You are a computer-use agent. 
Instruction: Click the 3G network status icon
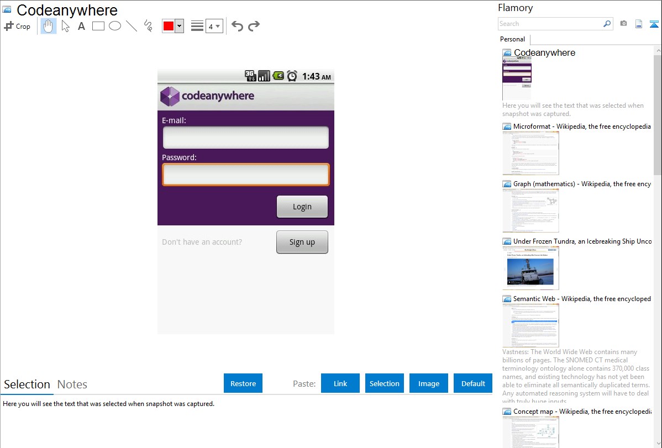coord(250,76)
